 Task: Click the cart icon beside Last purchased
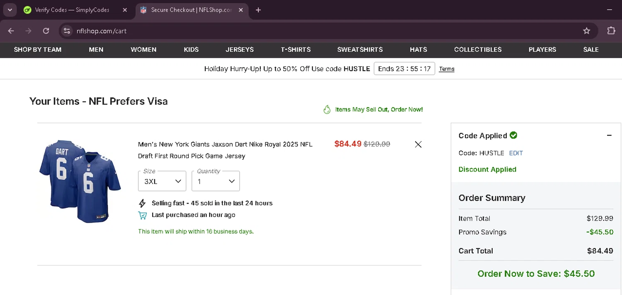click(142, 215)
